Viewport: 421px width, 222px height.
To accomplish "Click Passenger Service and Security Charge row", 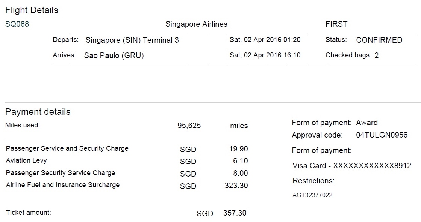I will pyautogui.click(x=67, y=148).
